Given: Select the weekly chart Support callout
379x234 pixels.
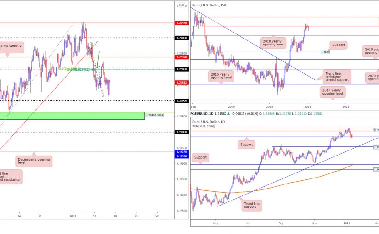Looking at the screenshot, I should (x=338, y=45).
